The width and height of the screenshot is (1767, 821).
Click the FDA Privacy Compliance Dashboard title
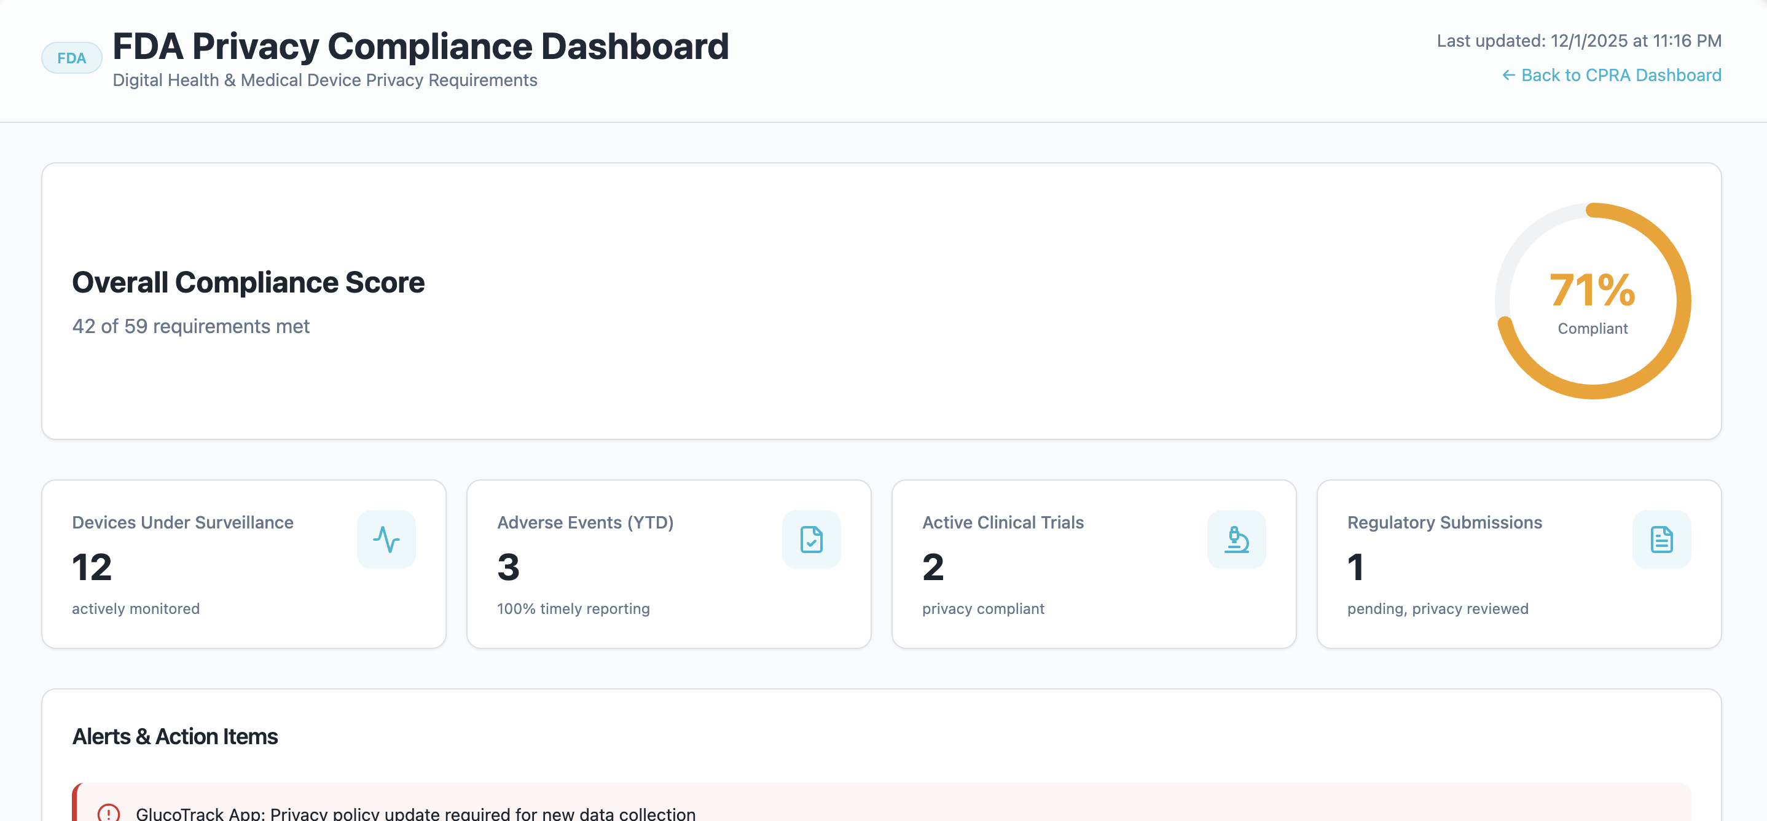(x=420, y=45)
